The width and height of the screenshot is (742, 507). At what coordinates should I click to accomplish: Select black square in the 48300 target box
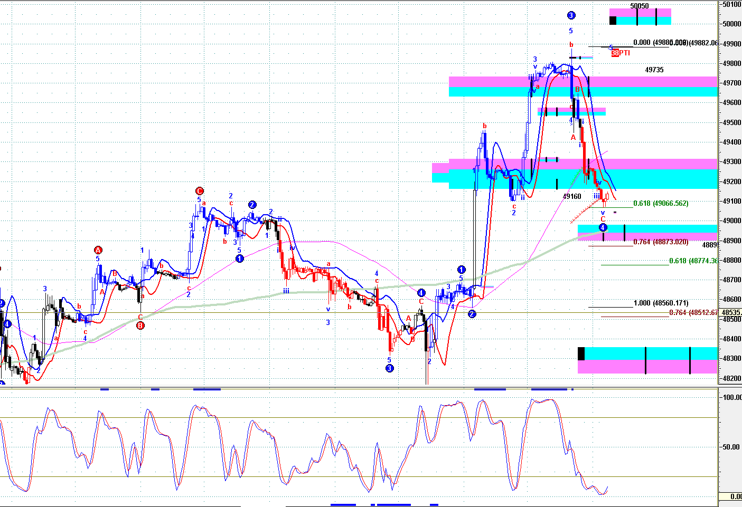click(581, 353)
